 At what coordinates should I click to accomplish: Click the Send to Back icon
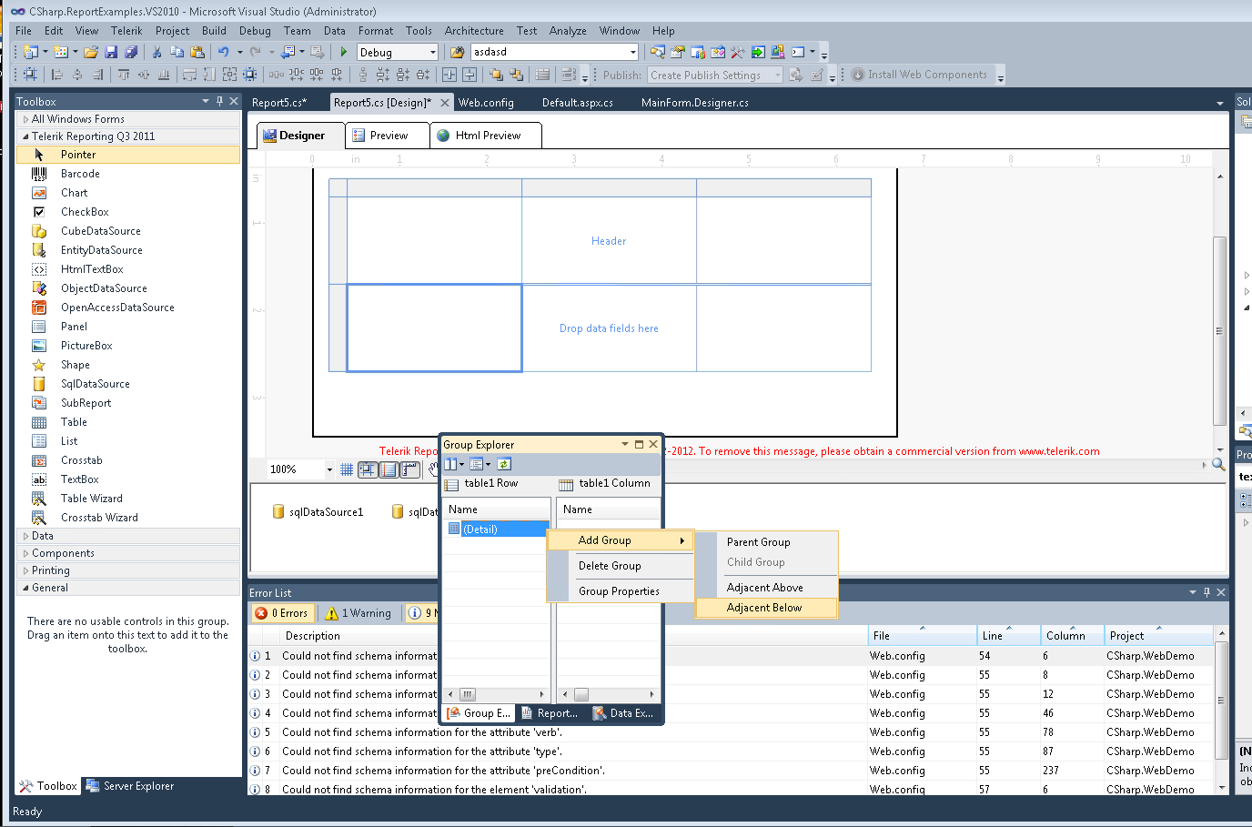tap(516, 75)
